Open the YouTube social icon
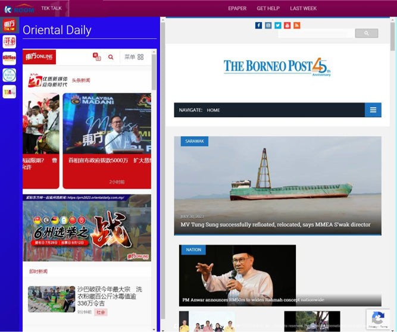Viewport: 397px width, 332px height. 287,26
